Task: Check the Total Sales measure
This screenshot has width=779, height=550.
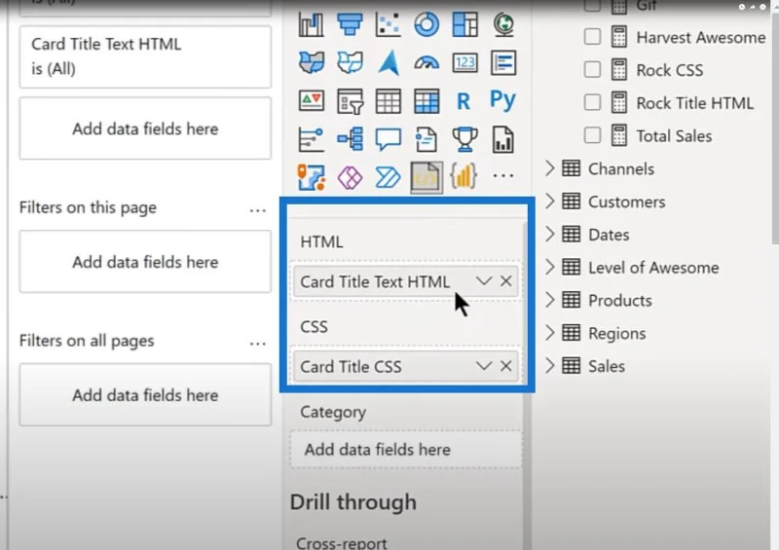Action: click(x=592, y=135)
